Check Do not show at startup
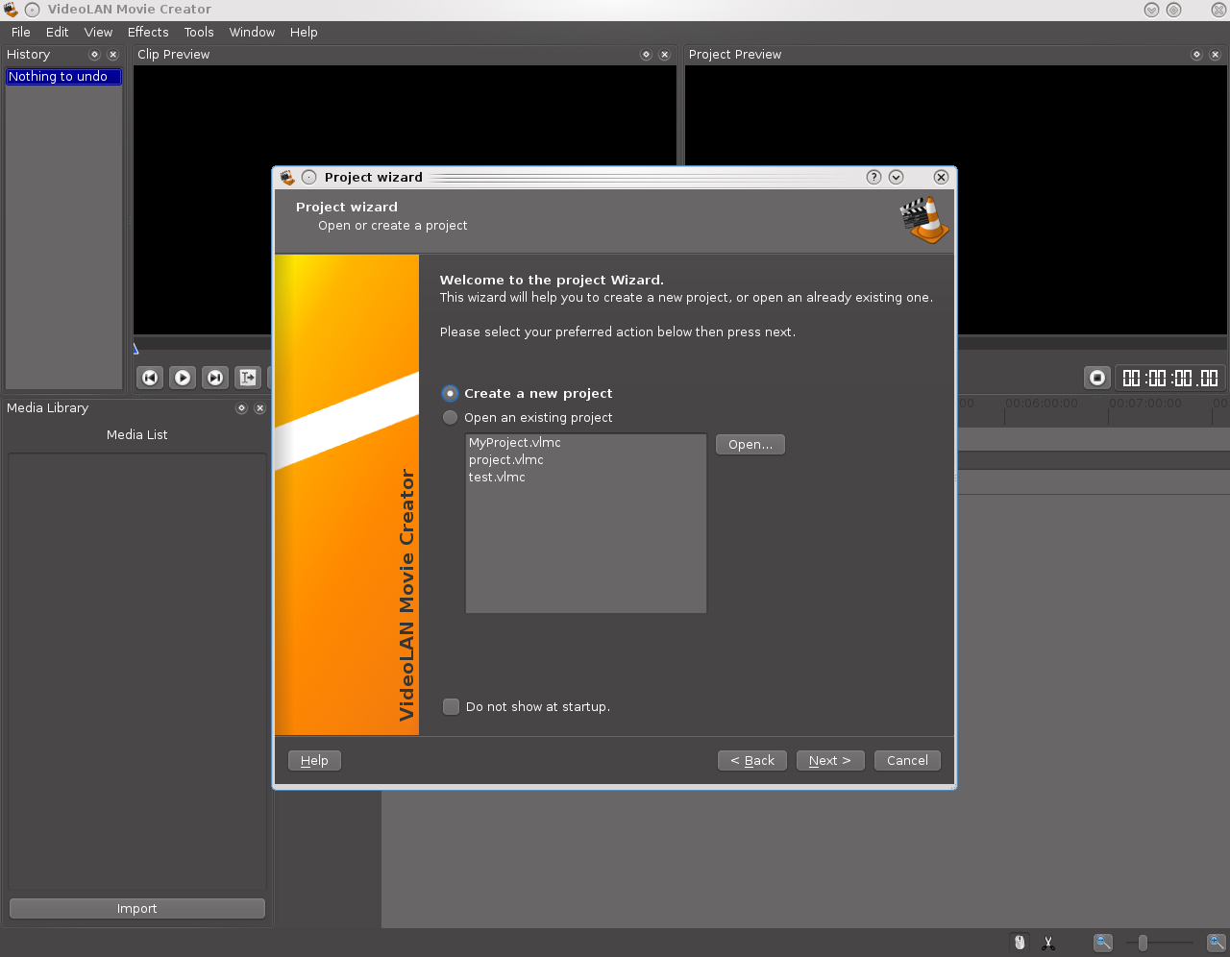 [x=527, y=706]
